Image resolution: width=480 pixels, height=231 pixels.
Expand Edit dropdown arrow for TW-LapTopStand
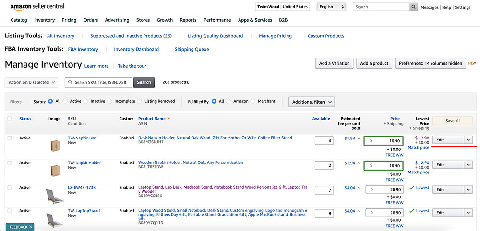point(468,213)
